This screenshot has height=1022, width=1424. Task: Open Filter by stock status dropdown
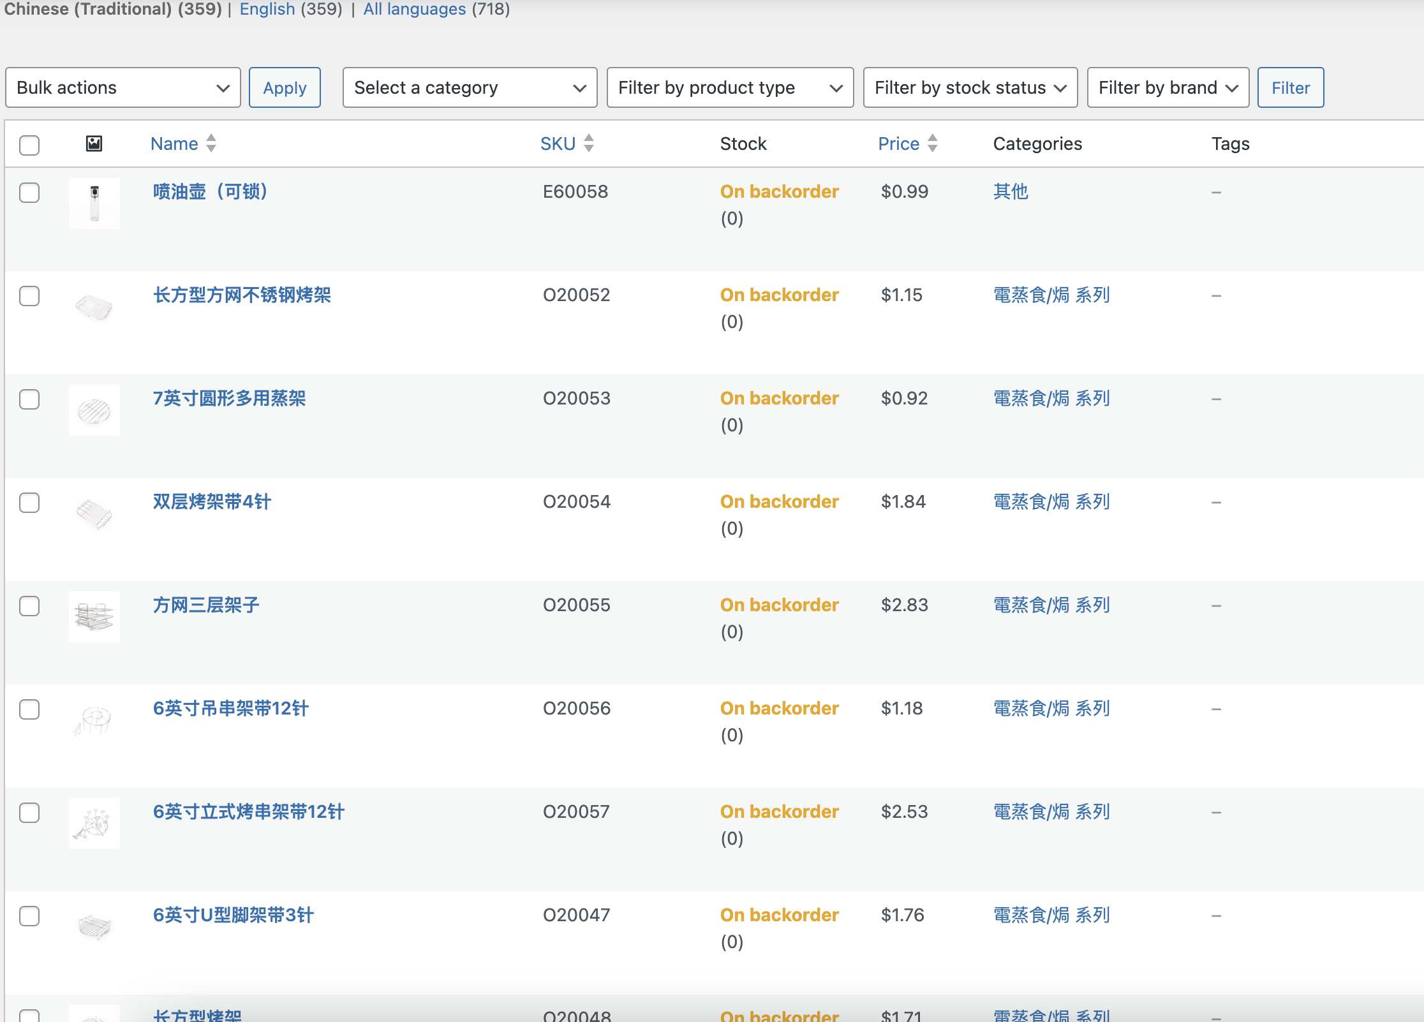point(970,87)
